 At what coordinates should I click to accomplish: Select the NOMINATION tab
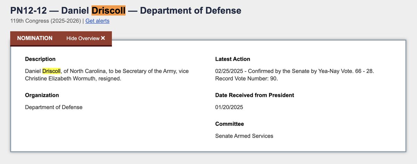(x=35, y=38)
